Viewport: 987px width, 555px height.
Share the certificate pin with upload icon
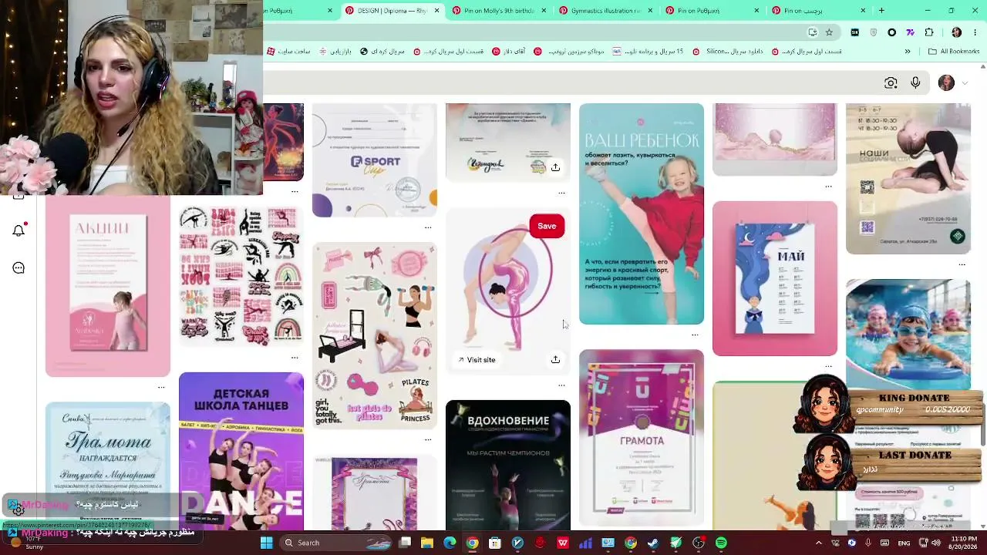555,167
